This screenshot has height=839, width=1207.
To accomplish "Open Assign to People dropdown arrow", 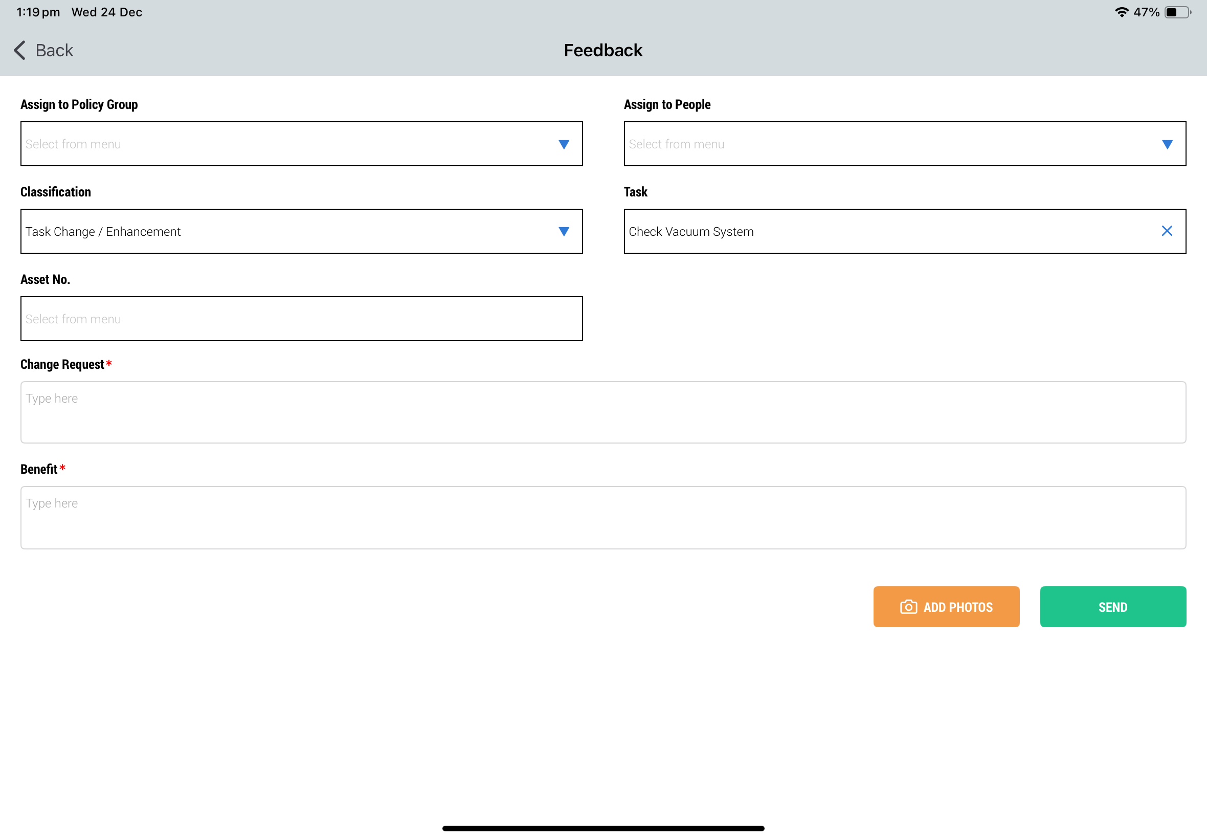I will pyautogui.click(x=1167, y=145).
